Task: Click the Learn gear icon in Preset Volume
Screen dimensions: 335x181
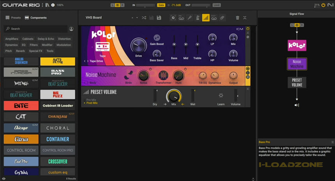Action: pos(221,95)
